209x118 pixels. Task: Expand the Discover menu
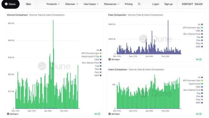click(x=72, y=4)
